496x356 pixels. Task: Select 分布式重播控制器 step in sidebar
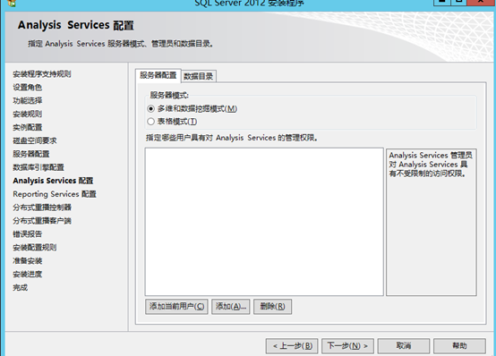(x=42, y=208)
